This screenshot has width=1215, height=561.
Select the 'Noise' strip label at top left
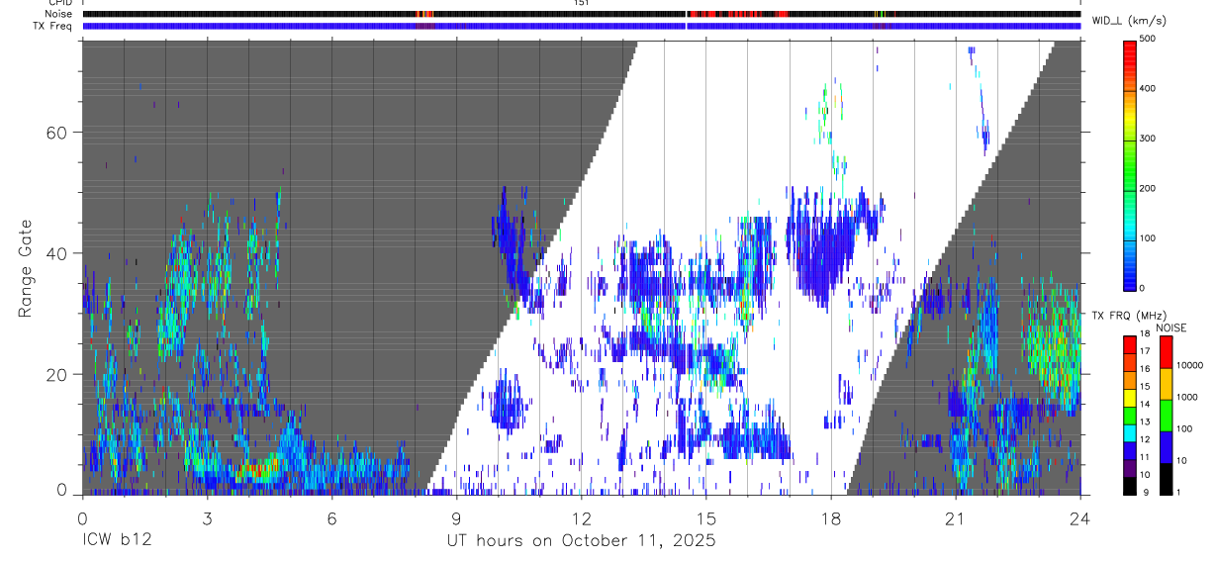coord(58,14)
